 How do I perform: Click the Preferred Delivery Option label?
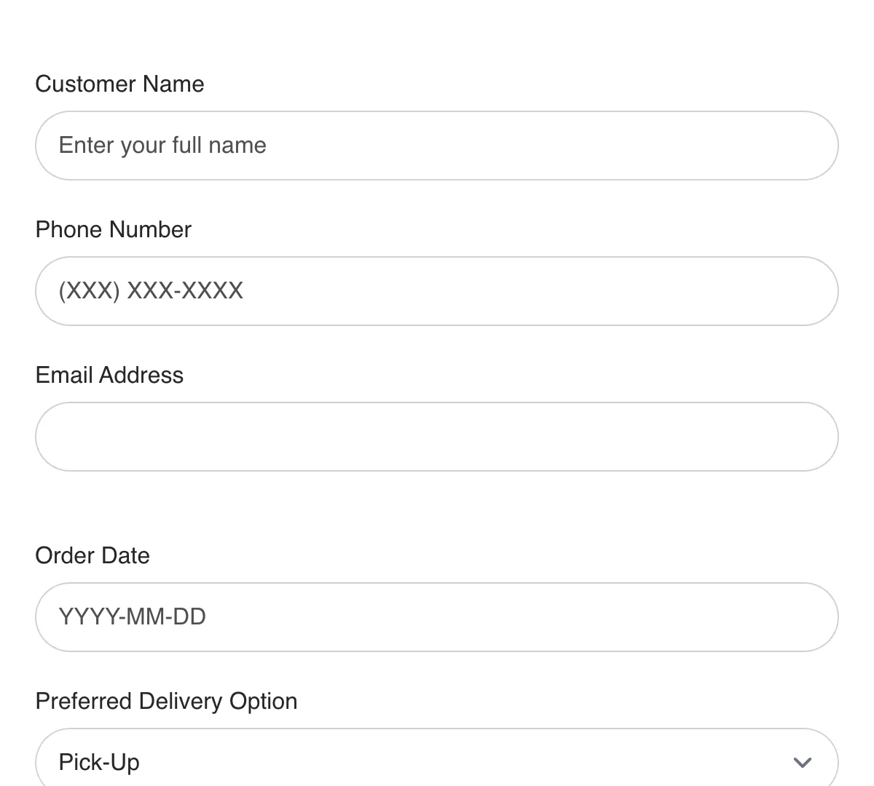tap(166, 701)
